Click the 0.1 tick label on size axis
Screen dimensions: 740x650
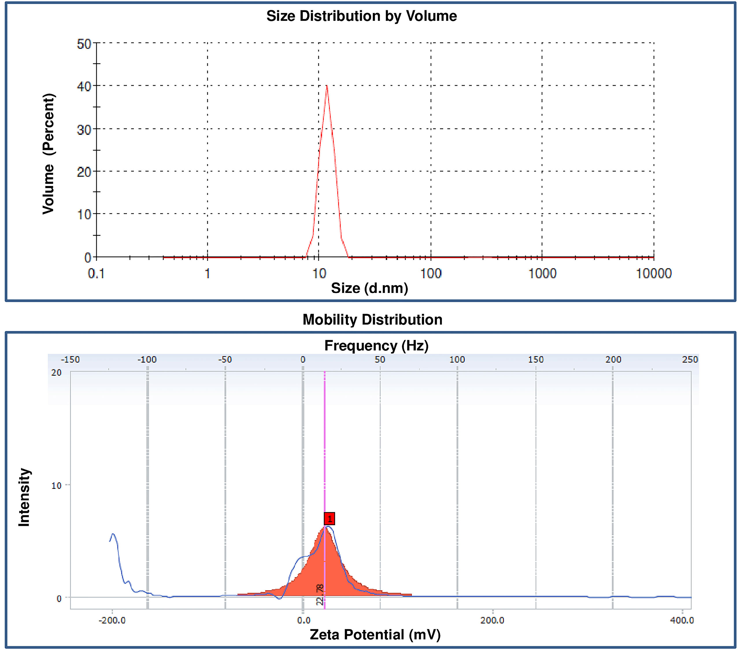(x=96, y=273)
